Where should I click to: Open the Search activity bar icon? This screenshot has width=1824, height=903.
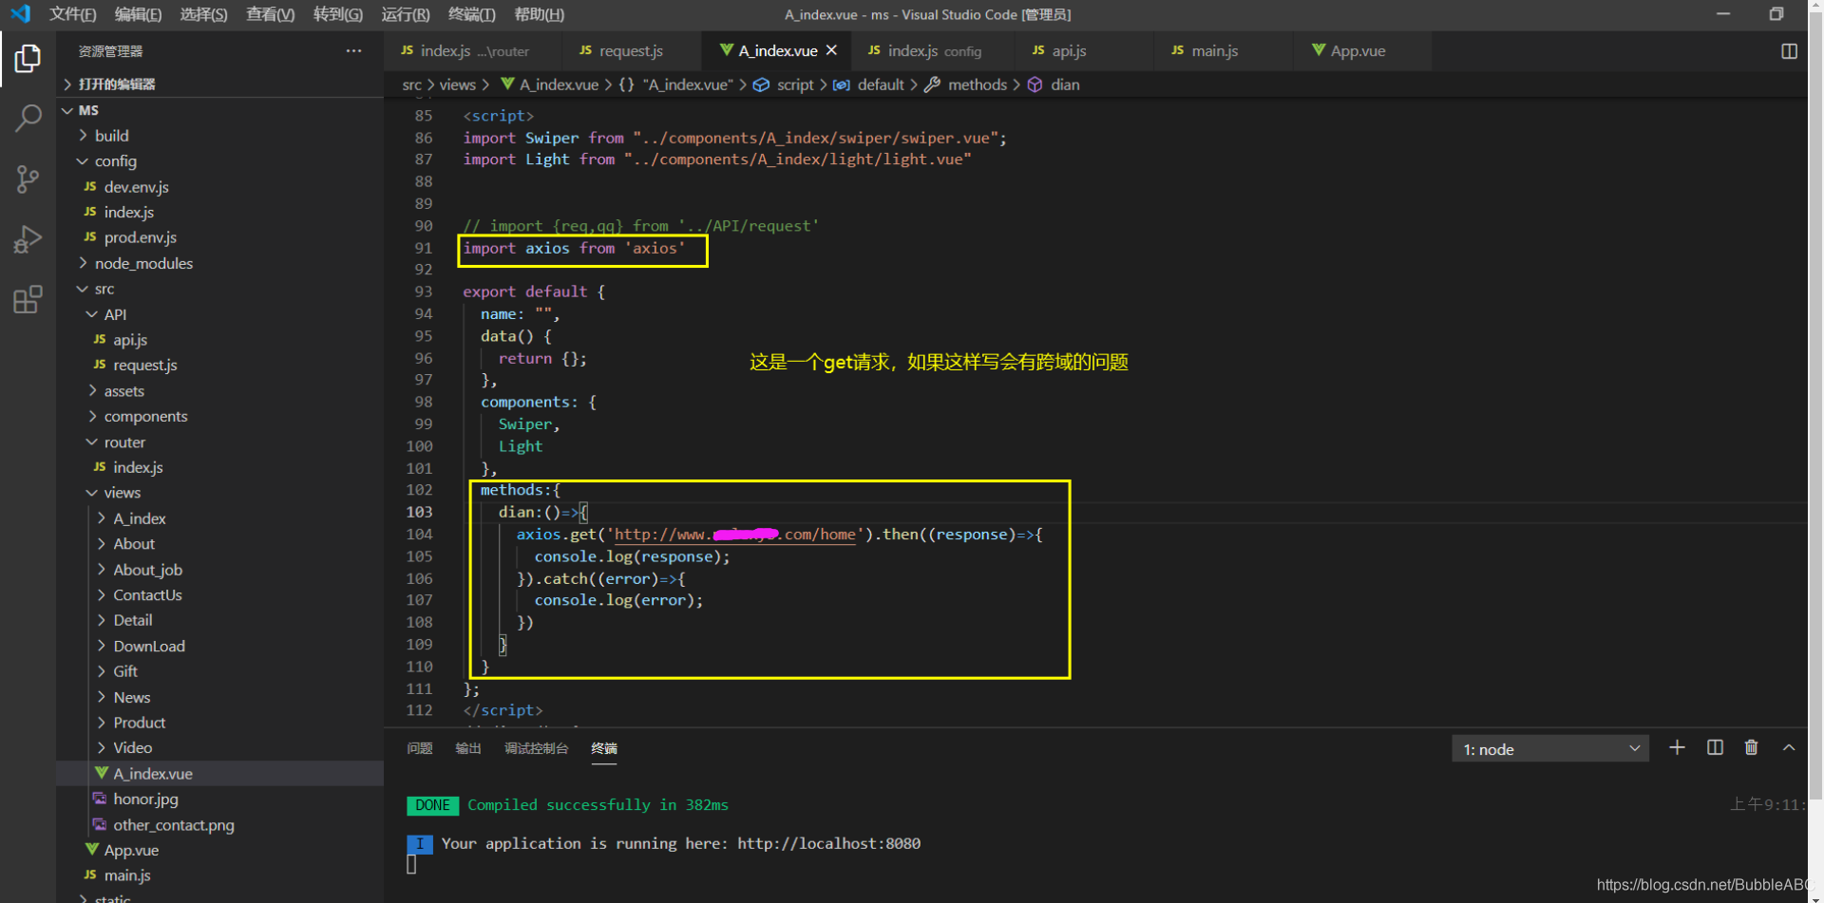pyautogui.click(x=28, y=119)
